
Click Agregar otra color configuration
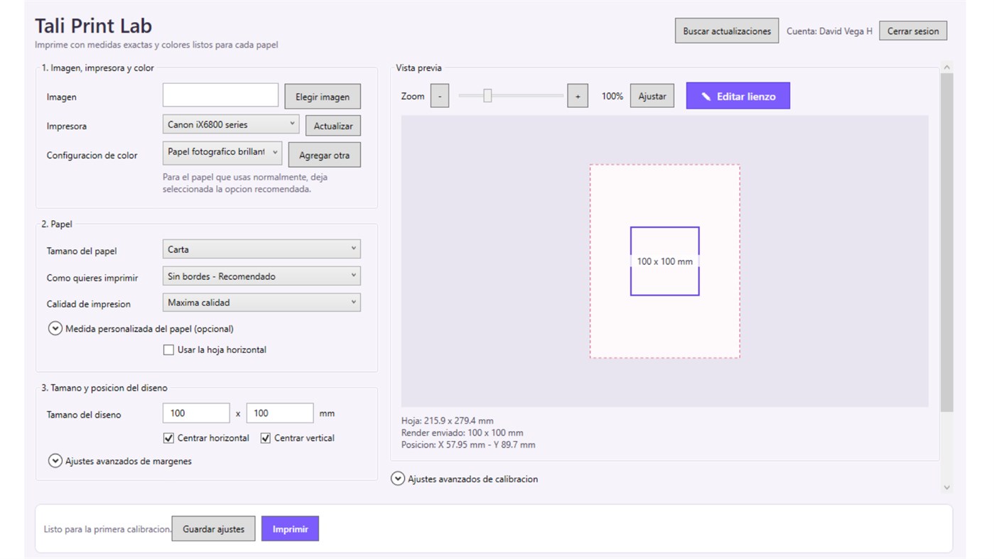tap(324, 155)
